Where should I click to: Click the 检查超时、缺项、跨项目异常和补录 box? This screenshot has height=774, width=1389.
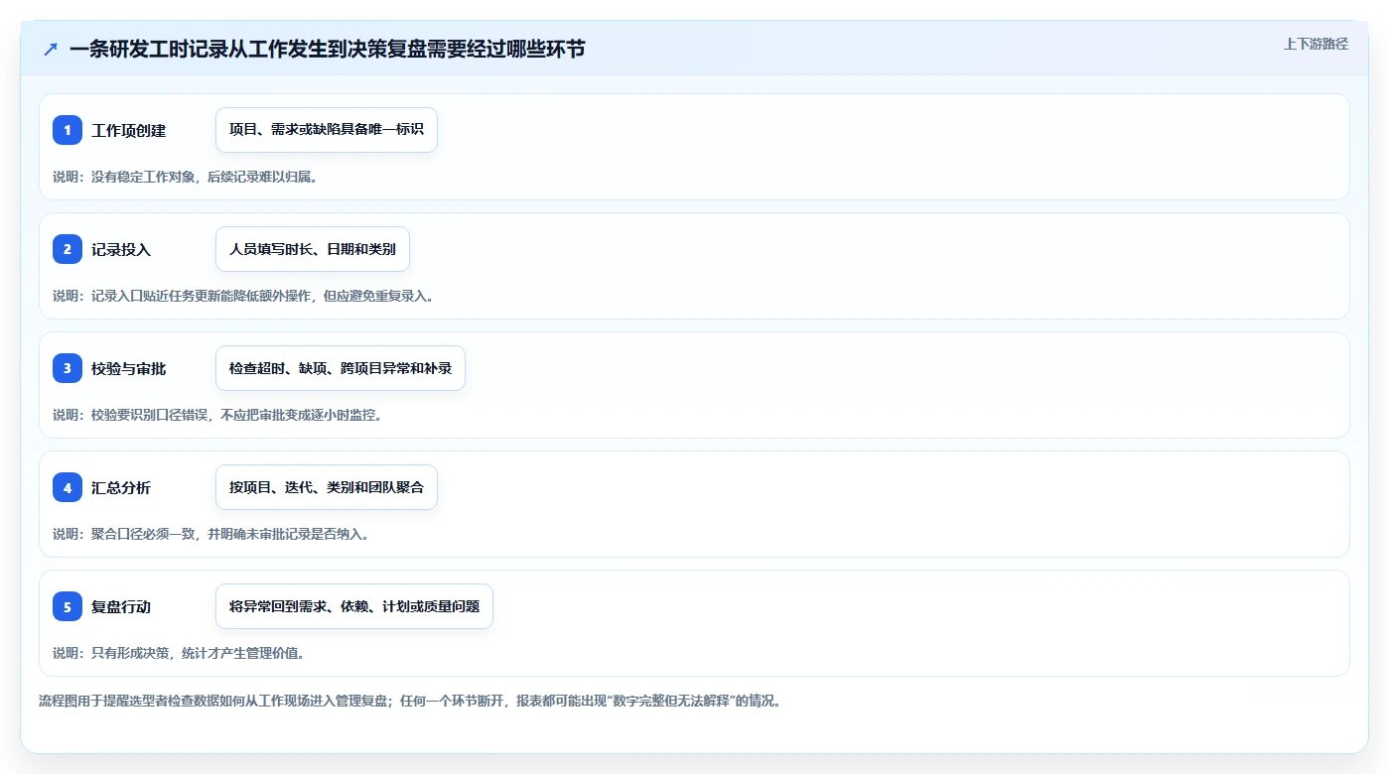tap(341, 368)
